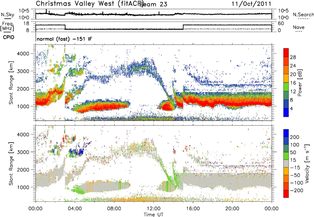The height and width of the screenshot is (217, 314).
Task: Click the '3000' tick on the velocity panel axis
Action: pos(23,152)
